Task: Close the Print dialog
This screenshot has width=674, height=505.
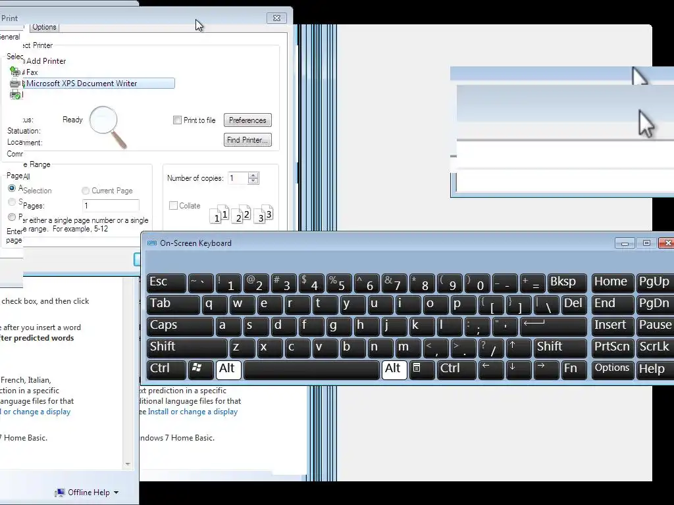Action: pos(276,18)
